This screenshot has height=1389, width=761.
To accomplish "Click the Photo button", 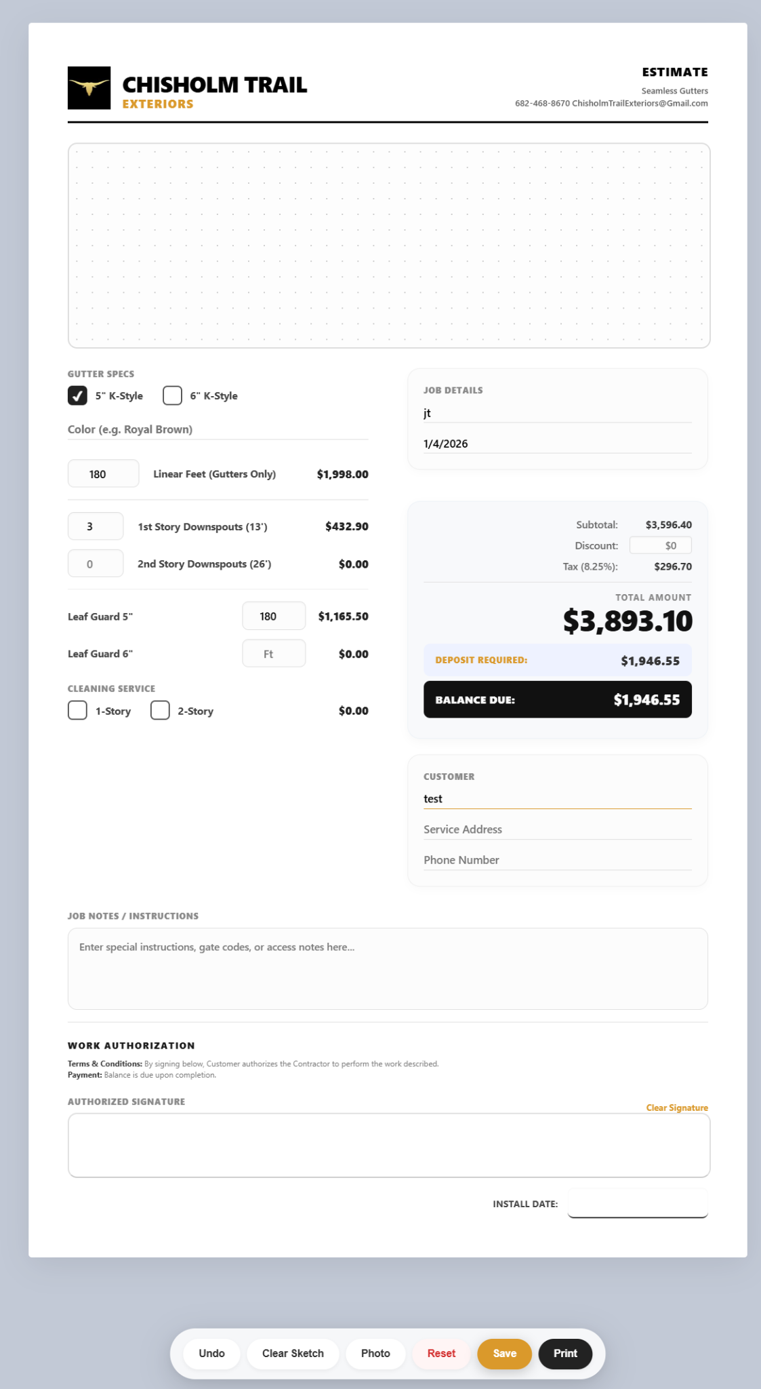I will point(375,1353).
